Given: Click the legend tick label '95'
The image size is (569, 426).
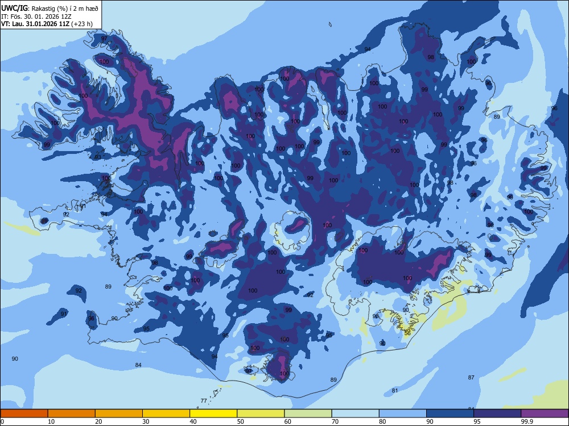Looking at the screenshot, I should coord(477,421).
